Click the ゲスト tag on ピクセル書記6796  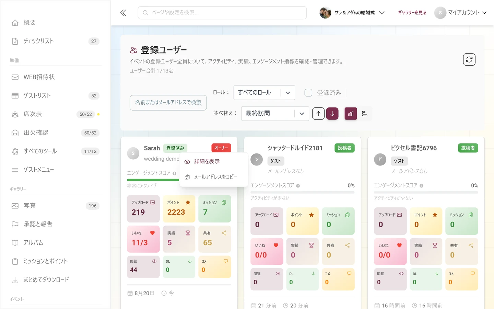coord(399,161)
